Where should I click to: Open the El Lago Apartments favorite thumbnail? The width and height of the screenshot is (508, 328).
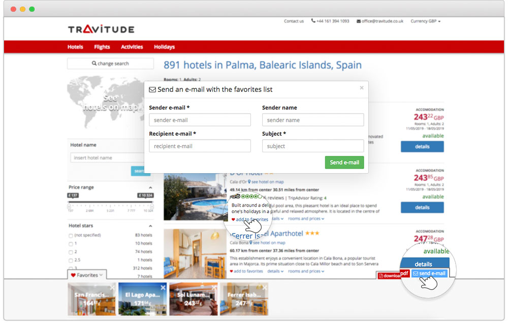pos(143,299)
